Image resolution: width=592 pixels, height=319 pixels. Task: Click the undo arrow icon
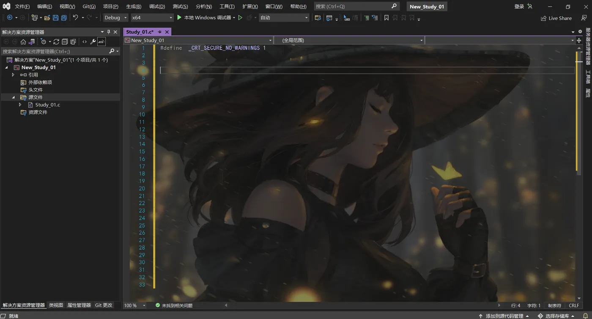75,17
